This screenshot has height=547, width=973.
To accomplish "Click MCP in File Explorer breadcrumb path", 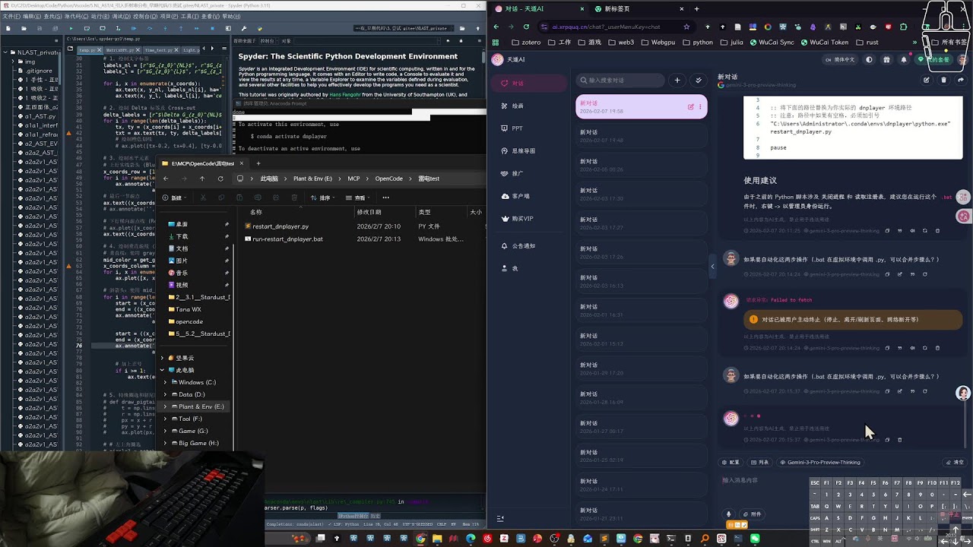I will point(353,179).
